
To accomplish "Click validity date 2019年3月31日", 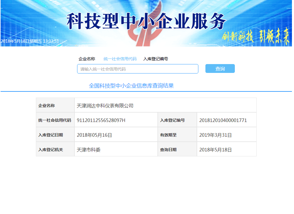I will point(215,135).
